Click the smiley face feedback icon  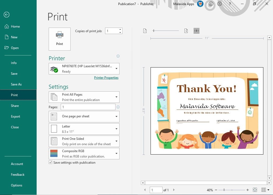click(x=211, y=4)
